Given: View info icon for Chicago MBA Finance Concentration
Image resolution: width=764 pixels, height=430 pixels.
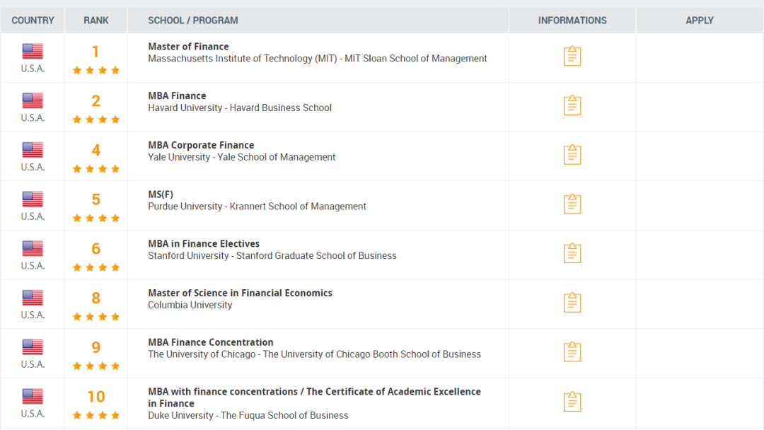Looking at the screenshot, I should pos(572,351).
